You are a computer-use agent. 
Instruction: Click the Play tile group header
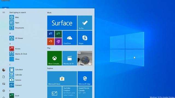49,48
